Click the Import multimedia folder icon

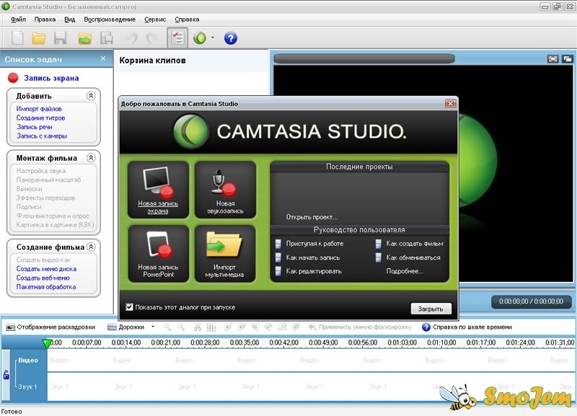224,247
